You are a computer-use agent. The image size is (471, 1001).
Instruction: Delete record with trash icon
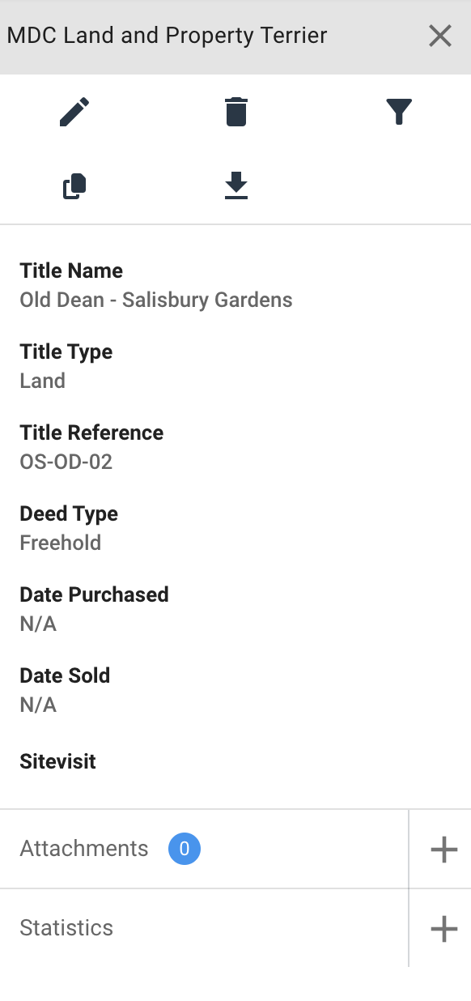[235, 112]
